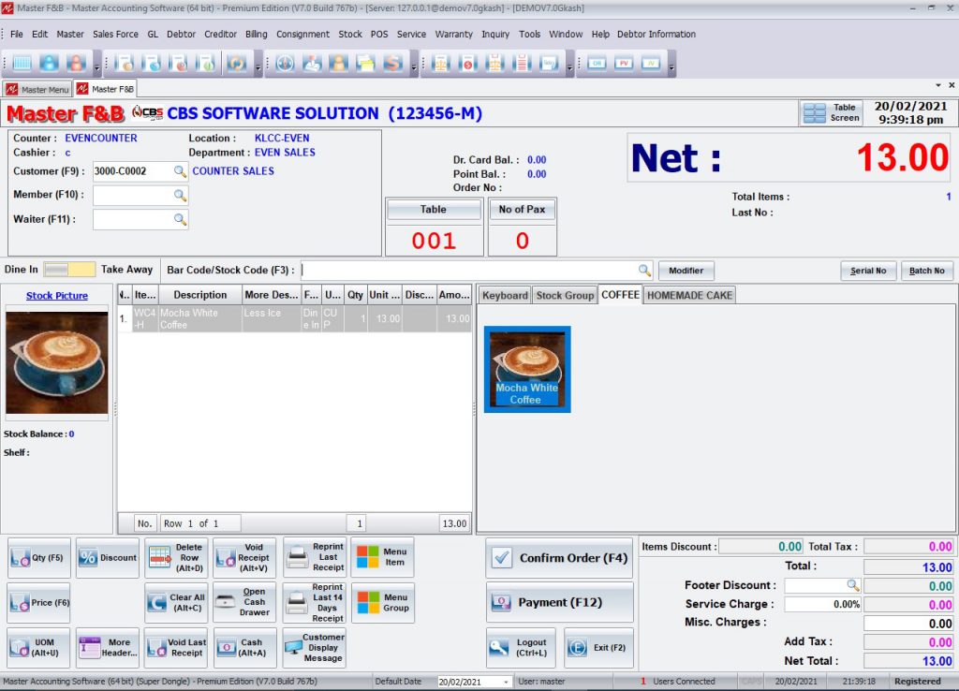Click the person with inbox tray toolbar icon

coord(312,63)
